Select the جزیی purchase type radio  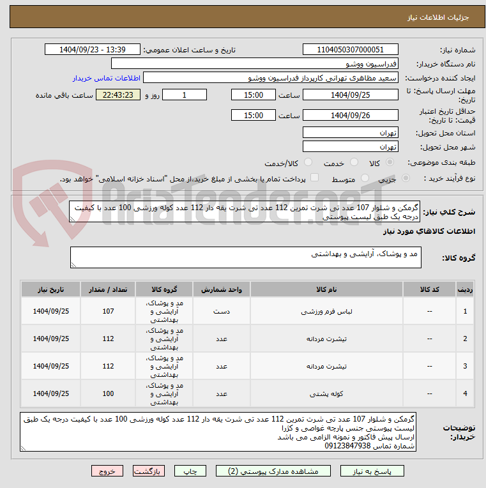406,178
